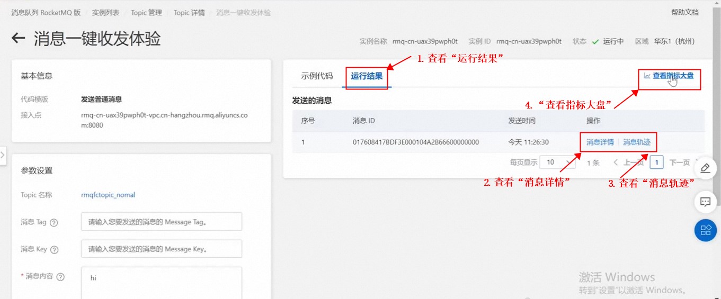Click the 消息 Tag input field
This screenshot has height=299, width=721.
coord(161,222)
